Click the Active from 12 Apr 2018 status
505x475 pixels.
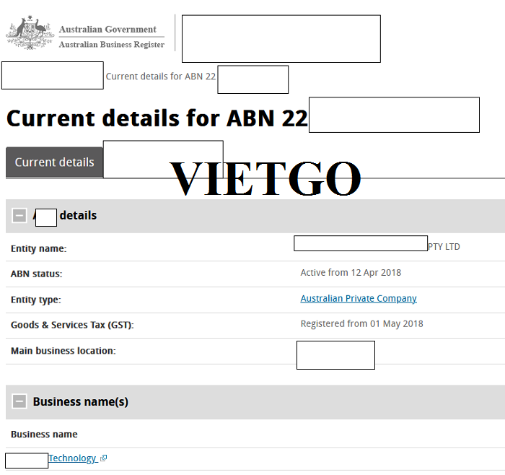point(351,273)
